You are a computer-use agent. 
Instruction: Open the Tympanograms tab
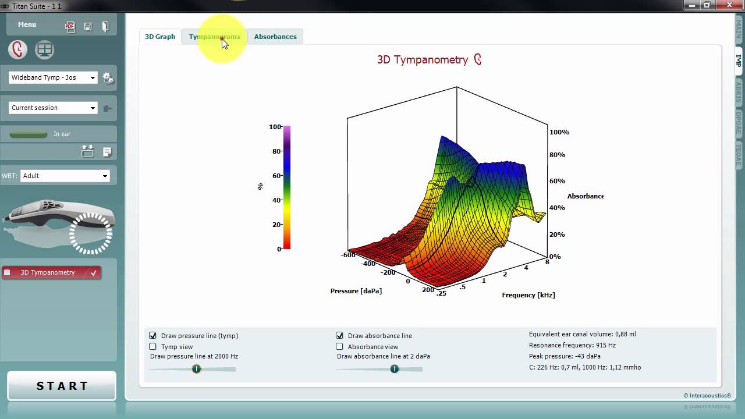(214, 37)
